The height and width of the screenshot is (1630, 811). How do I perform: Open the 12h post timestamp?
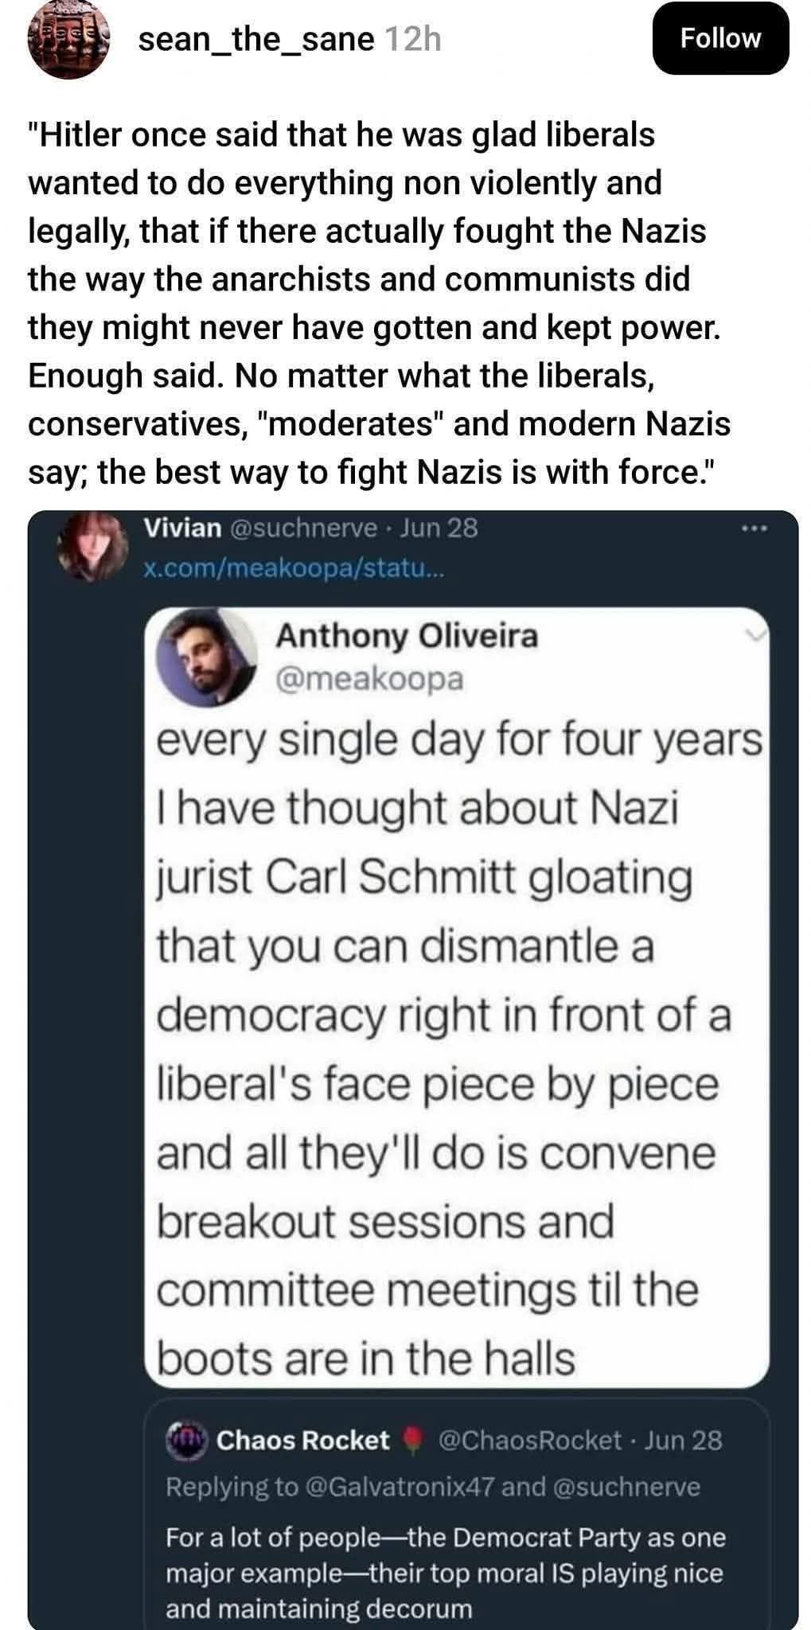412,39
